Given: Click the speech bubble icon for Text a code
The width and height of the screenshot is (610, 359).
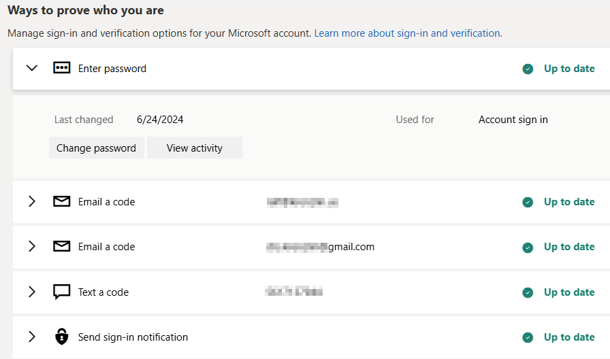Looking at the screenshot, I should pos(62,292).
